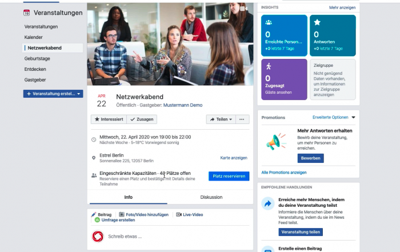Open the three-dots more options button
400x252 pixels.
[x=242, y=119]
